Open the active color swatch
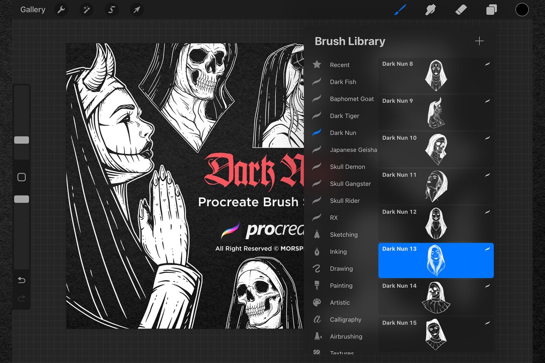The height and width of the screenshot is (363, 545). pos(522,10)
